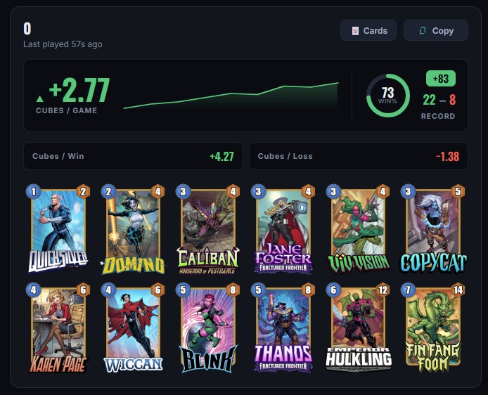Click the -1.38 cubes per loss value
Image resolution: width=488 pixels, height=395 pixels.
[447, 157]
